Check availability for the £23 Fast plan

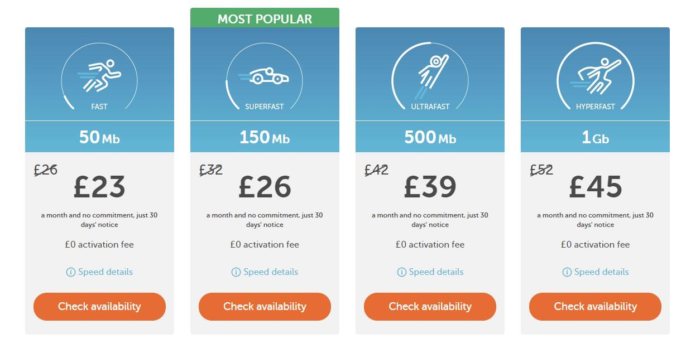coord(99,307)
